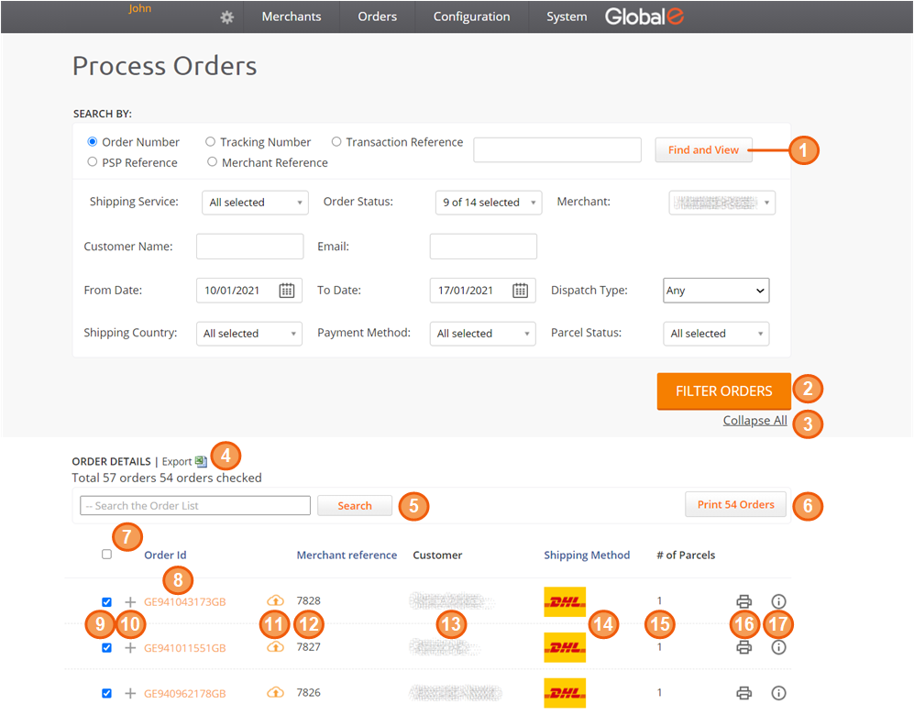Click the Collapse All link

pos(754,421)
